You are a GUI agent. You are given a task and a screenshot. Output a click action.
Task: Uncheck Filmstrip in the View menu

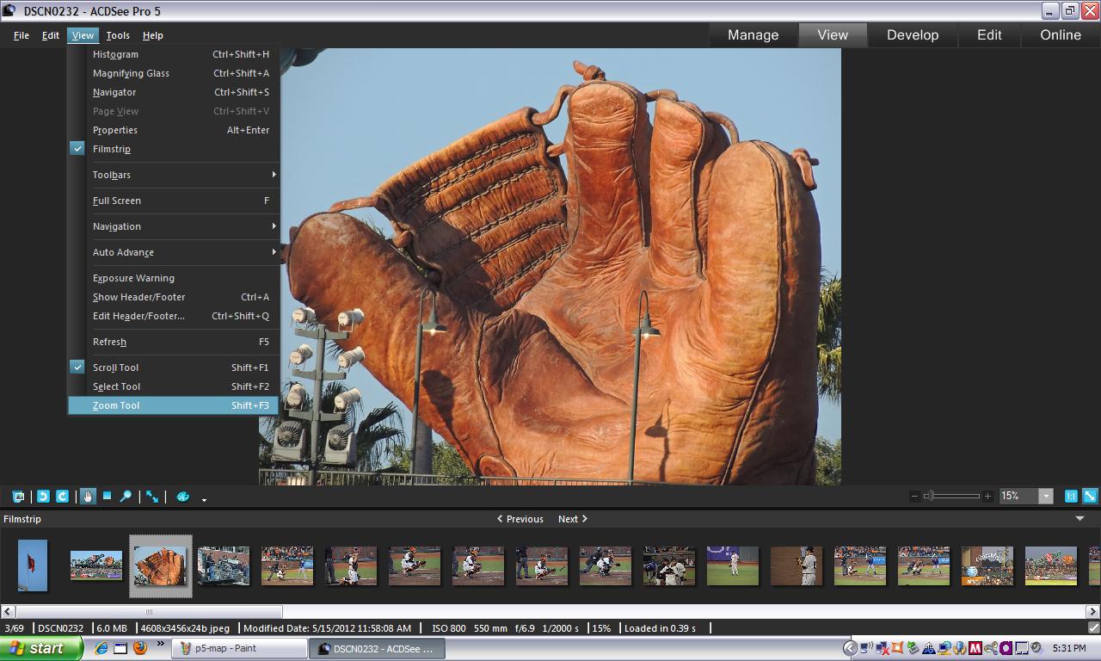[x=112, y=149]
